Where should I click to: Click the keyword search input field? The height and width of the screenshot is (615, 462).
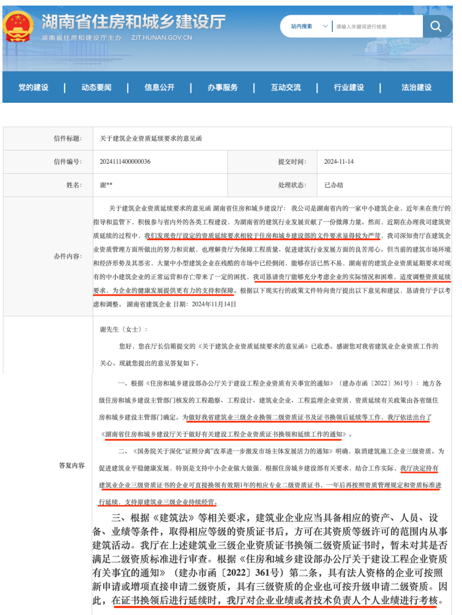[x=377, y=26]
